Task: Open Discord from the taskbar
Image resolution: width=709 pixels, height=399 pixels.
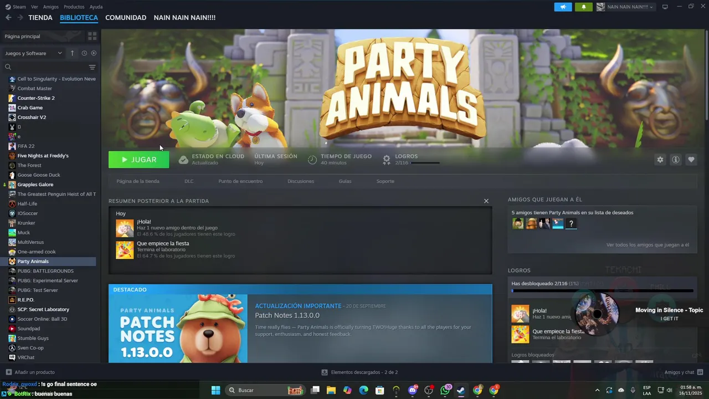Action: point(413,390)
